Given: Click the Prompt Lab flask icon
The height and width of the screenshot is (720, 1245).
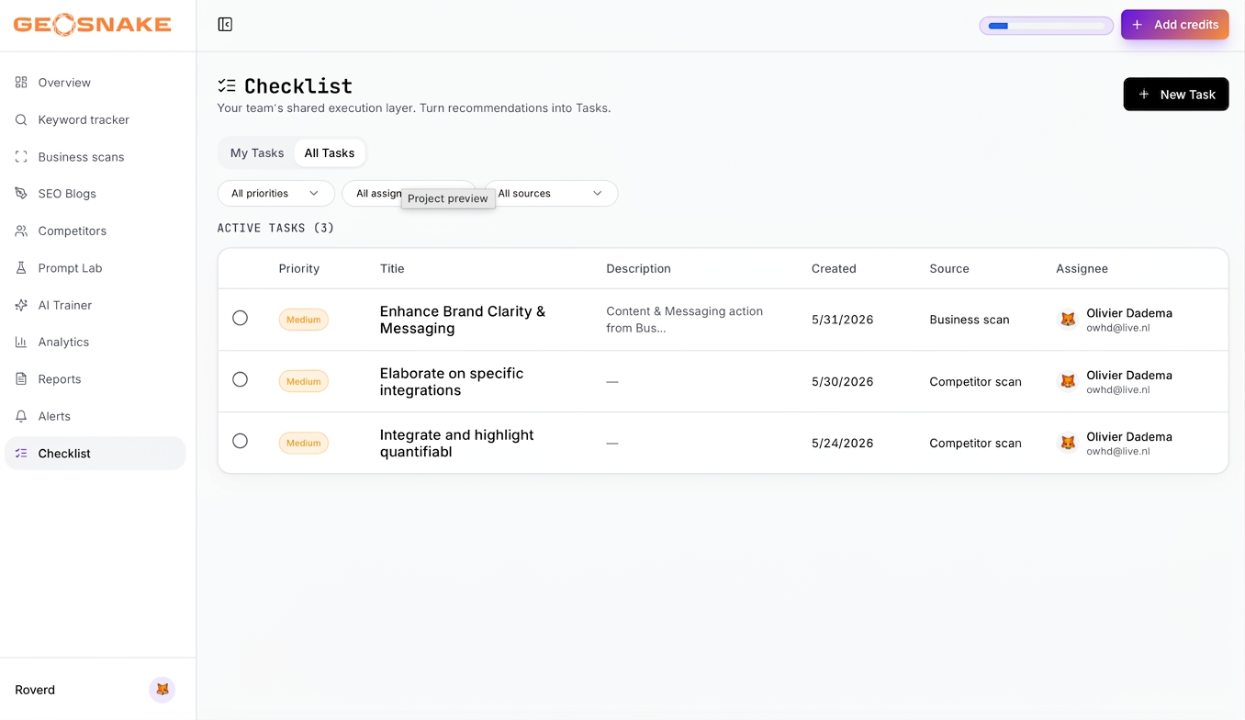Looking at the screenshot, I should pyautogui.click(x=21, y=268).
